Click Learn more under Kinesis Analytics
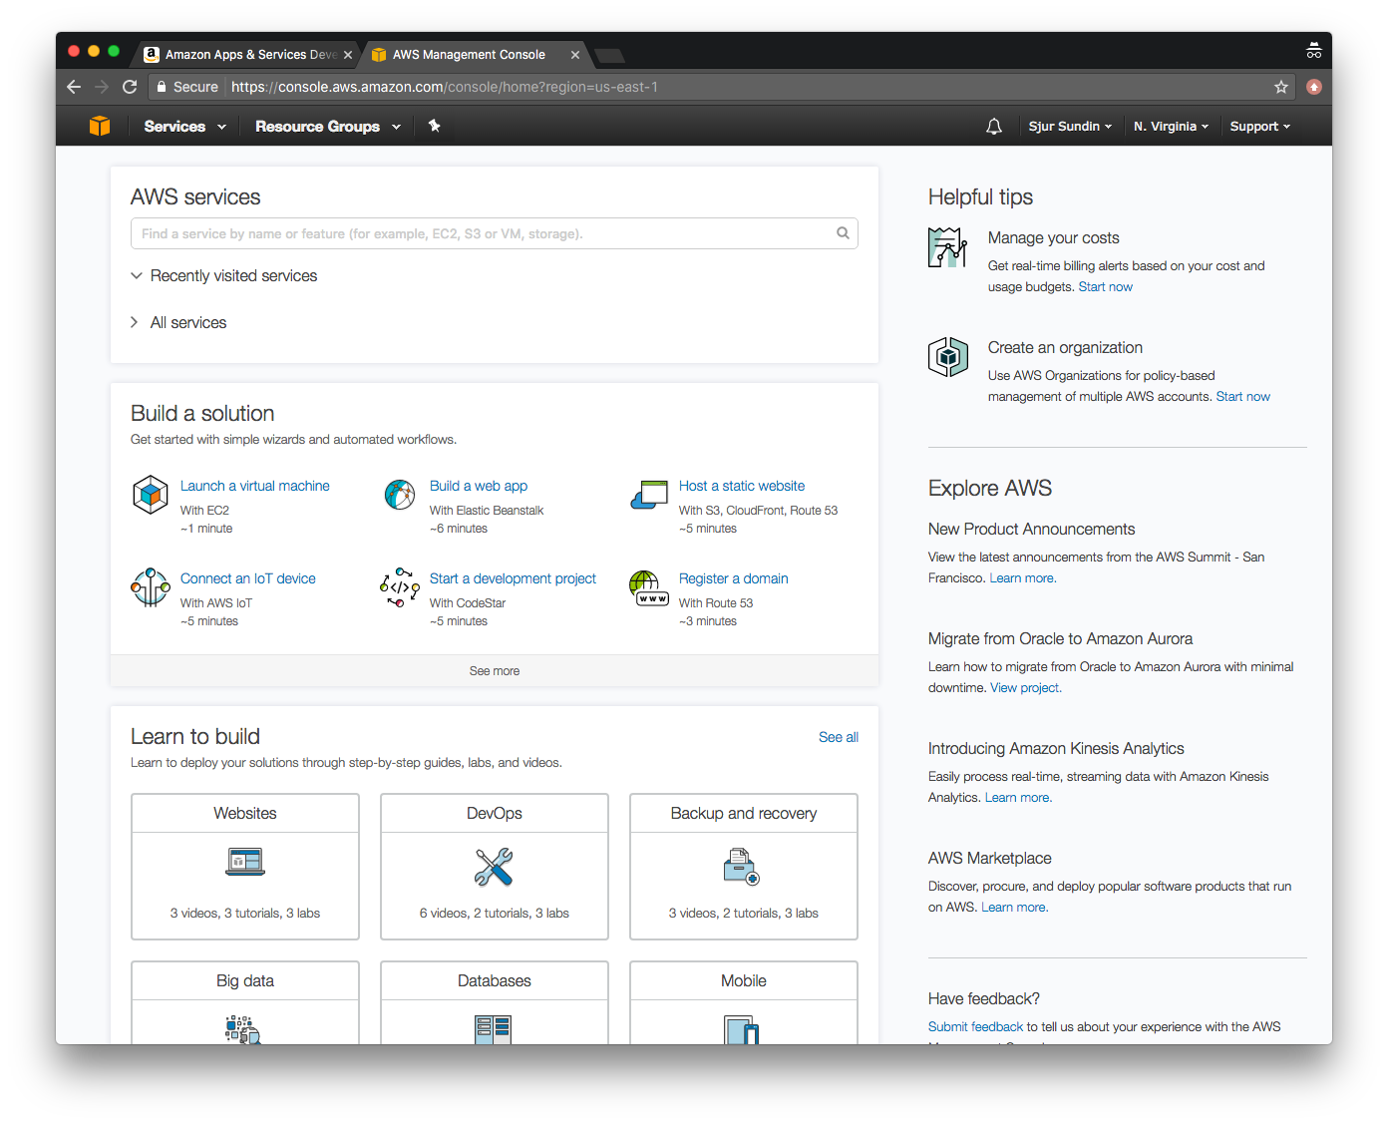The height and width of the screenshot is (1124, 1388). point(1019,798)
